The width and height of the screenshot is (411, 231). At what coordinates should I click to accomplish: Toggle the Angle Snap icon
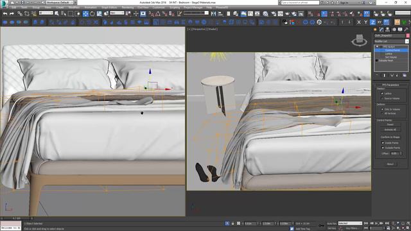pyautogui.click(x=158, y=13)
